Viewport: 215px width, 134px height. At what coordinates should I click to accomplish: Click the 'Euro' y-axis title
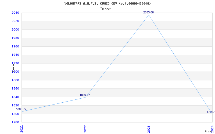click(13, 68)
